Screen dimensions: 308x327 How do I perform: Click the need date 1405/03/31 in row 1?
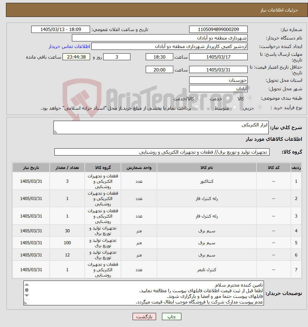tap(31, 182)
